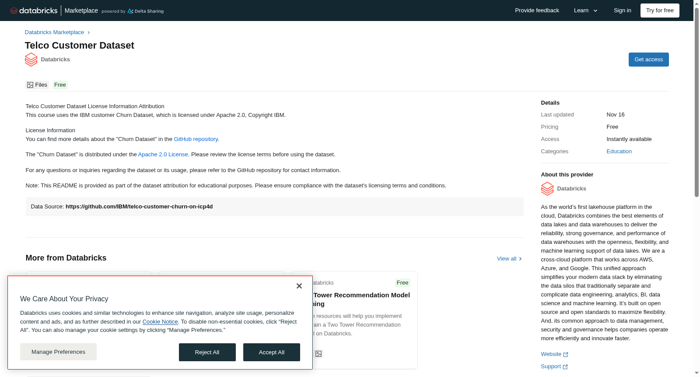The width and height of the screenshot is (700, 377).
Task: Go to Databricks Marketplace breadcrumb
Action: (x=54, y=32)
